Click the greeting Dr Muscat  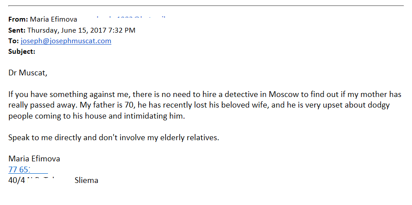tap(28, 73)
